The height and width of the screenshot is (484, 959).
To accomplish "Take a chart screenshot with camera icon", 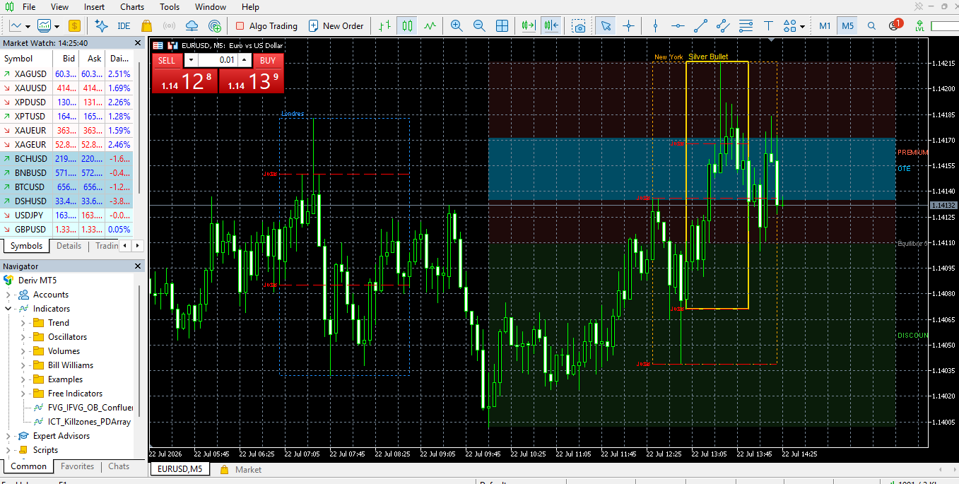I will click(x=579, y=26).
